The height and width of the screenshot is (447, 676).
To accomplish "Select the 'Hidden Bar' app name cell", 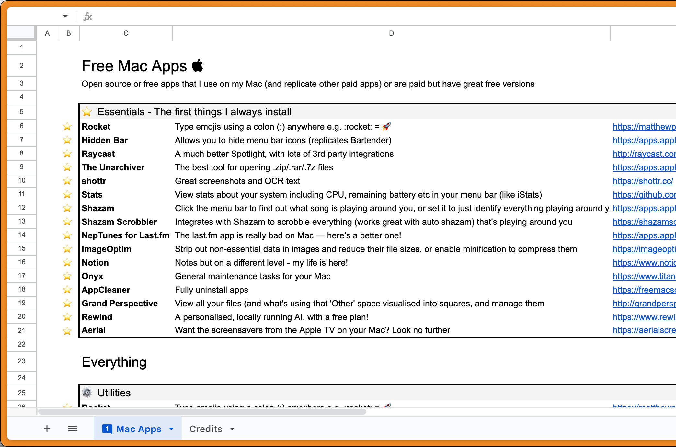I will pos(105,140).
